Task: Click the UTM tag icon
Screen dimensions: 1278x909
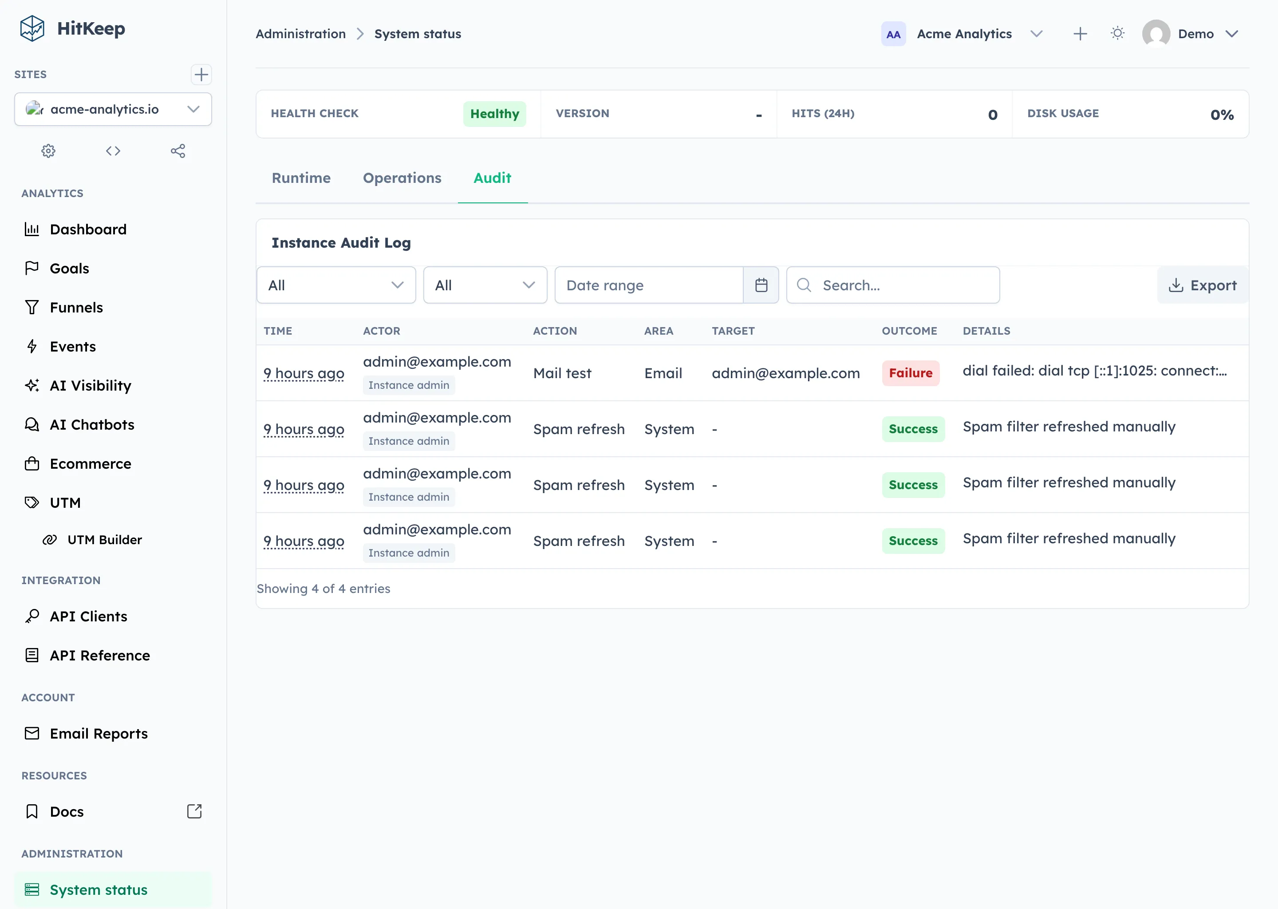Action: (32, 502)
